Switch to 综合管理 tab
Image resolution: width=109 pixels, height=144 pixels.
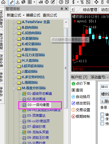90,10
